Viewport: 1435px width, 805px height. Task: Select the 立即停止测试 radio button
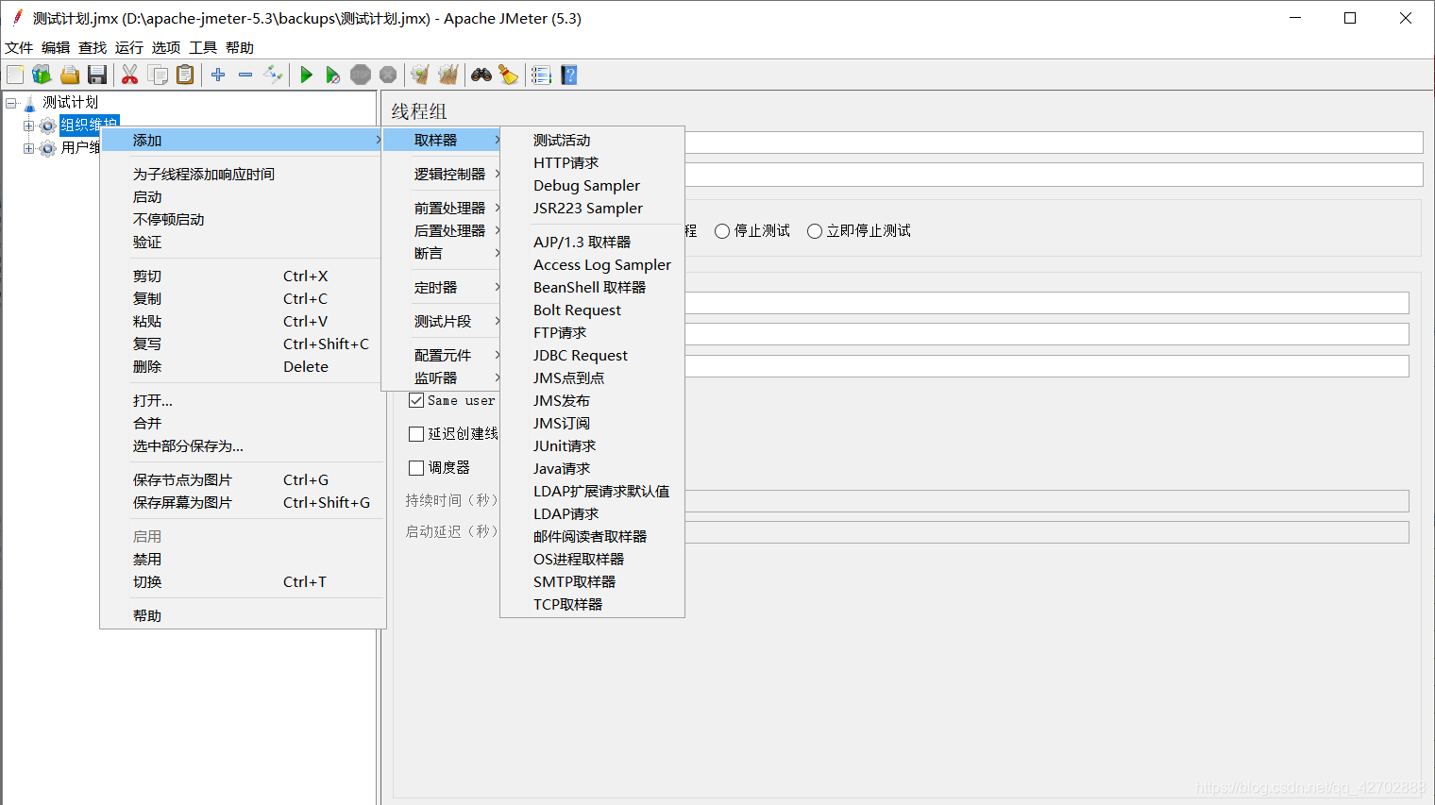click(x=815, y=231)
